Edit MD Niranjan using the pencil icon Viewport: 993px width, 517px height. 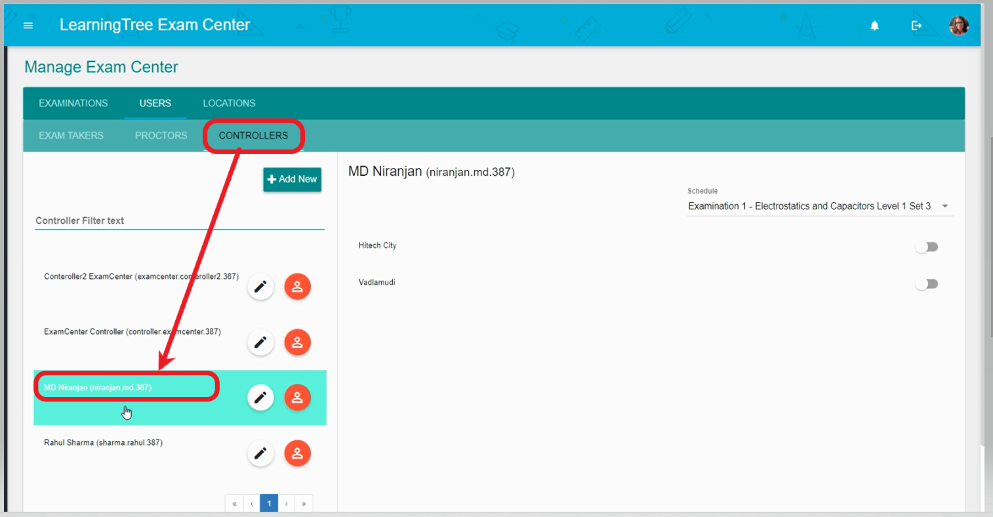click(x=260, y=397)
